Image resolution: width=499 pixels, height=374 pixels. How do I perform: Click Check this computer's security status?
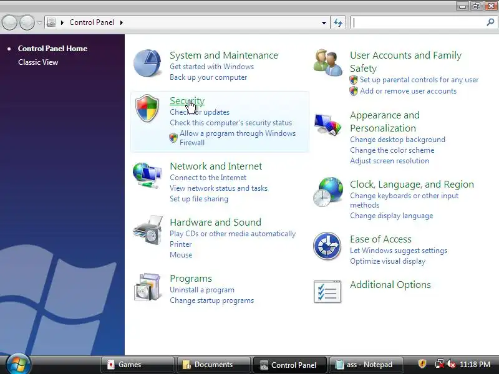[231, 123]
